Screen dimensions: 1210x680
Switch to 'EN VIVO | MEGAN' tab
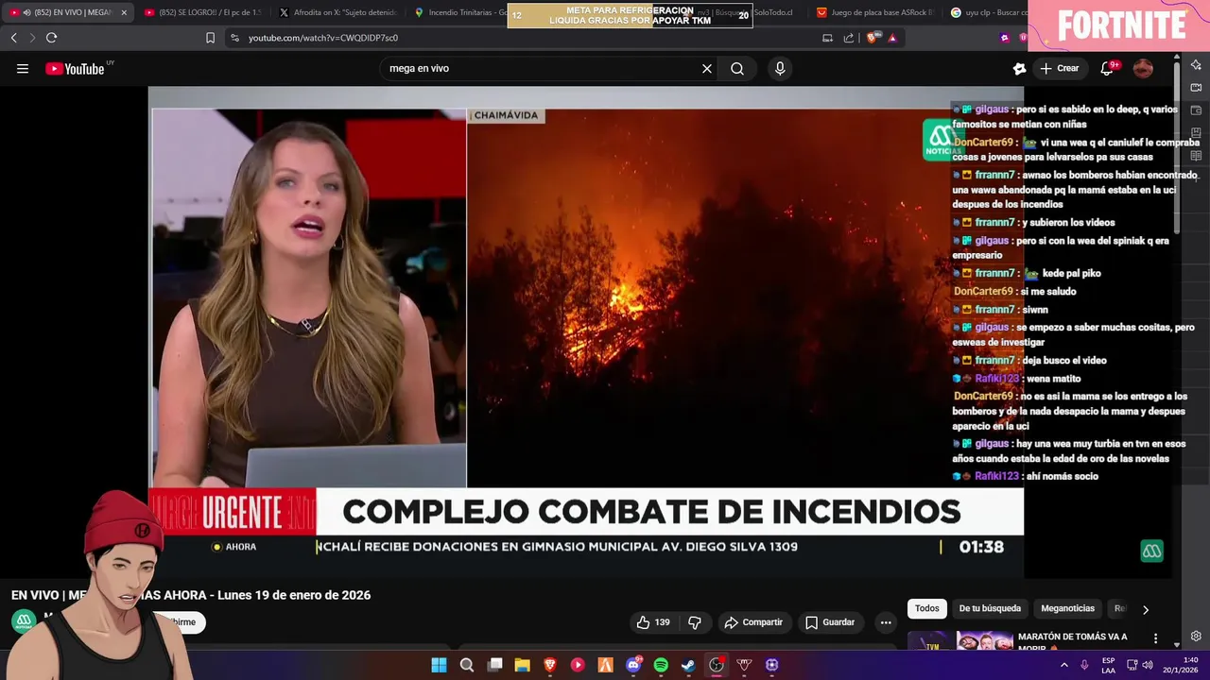pyautogui.click(x=66, y=12)
